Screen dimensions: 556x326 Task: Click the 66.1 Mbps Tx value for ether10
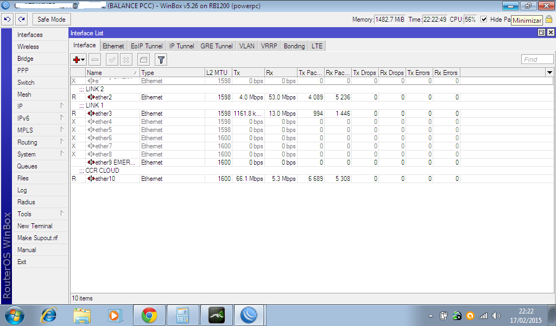250,179
